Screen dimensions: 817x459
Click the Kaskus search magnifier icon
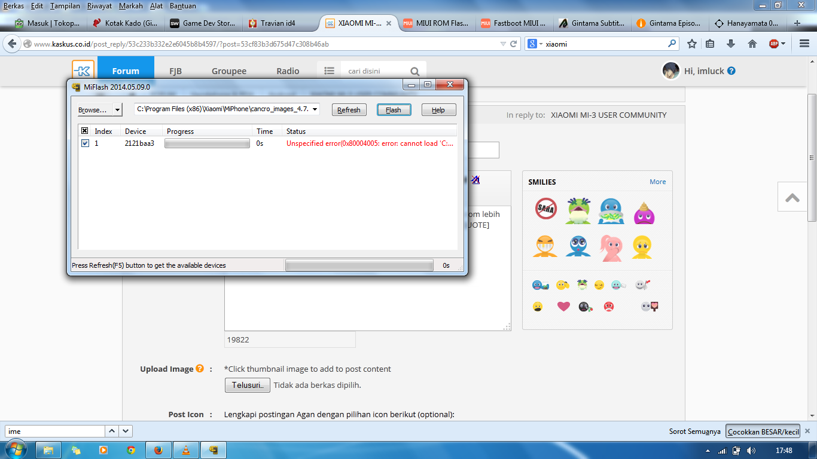[415, 71]
